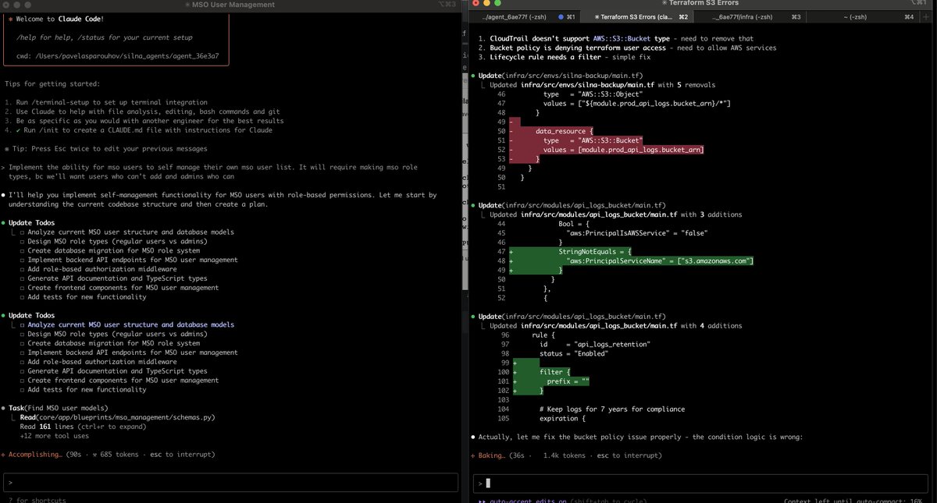This screenshot has height=503, width=937.
Task: Click the user prompt starting 'Implement the ability for mso users'
Action: pos(213,172)
